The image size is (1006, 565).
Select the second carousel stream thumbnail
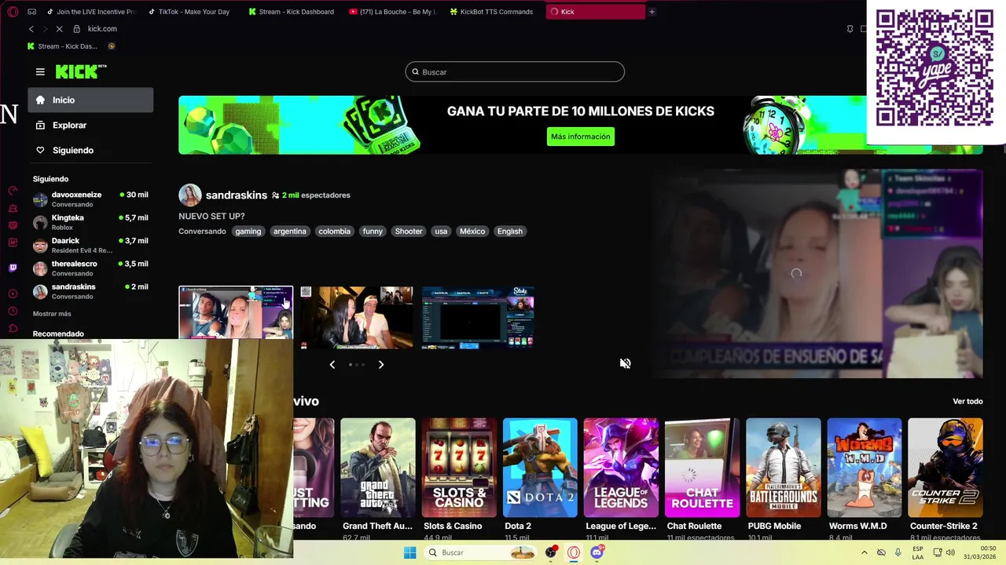(356, 317)
